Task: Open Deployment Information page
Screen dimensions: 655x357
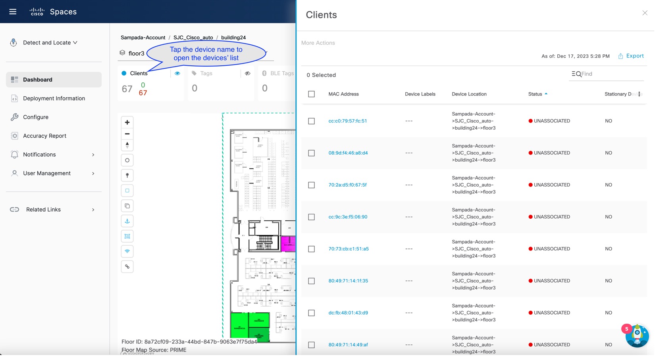Action: [x=54, y=98]
